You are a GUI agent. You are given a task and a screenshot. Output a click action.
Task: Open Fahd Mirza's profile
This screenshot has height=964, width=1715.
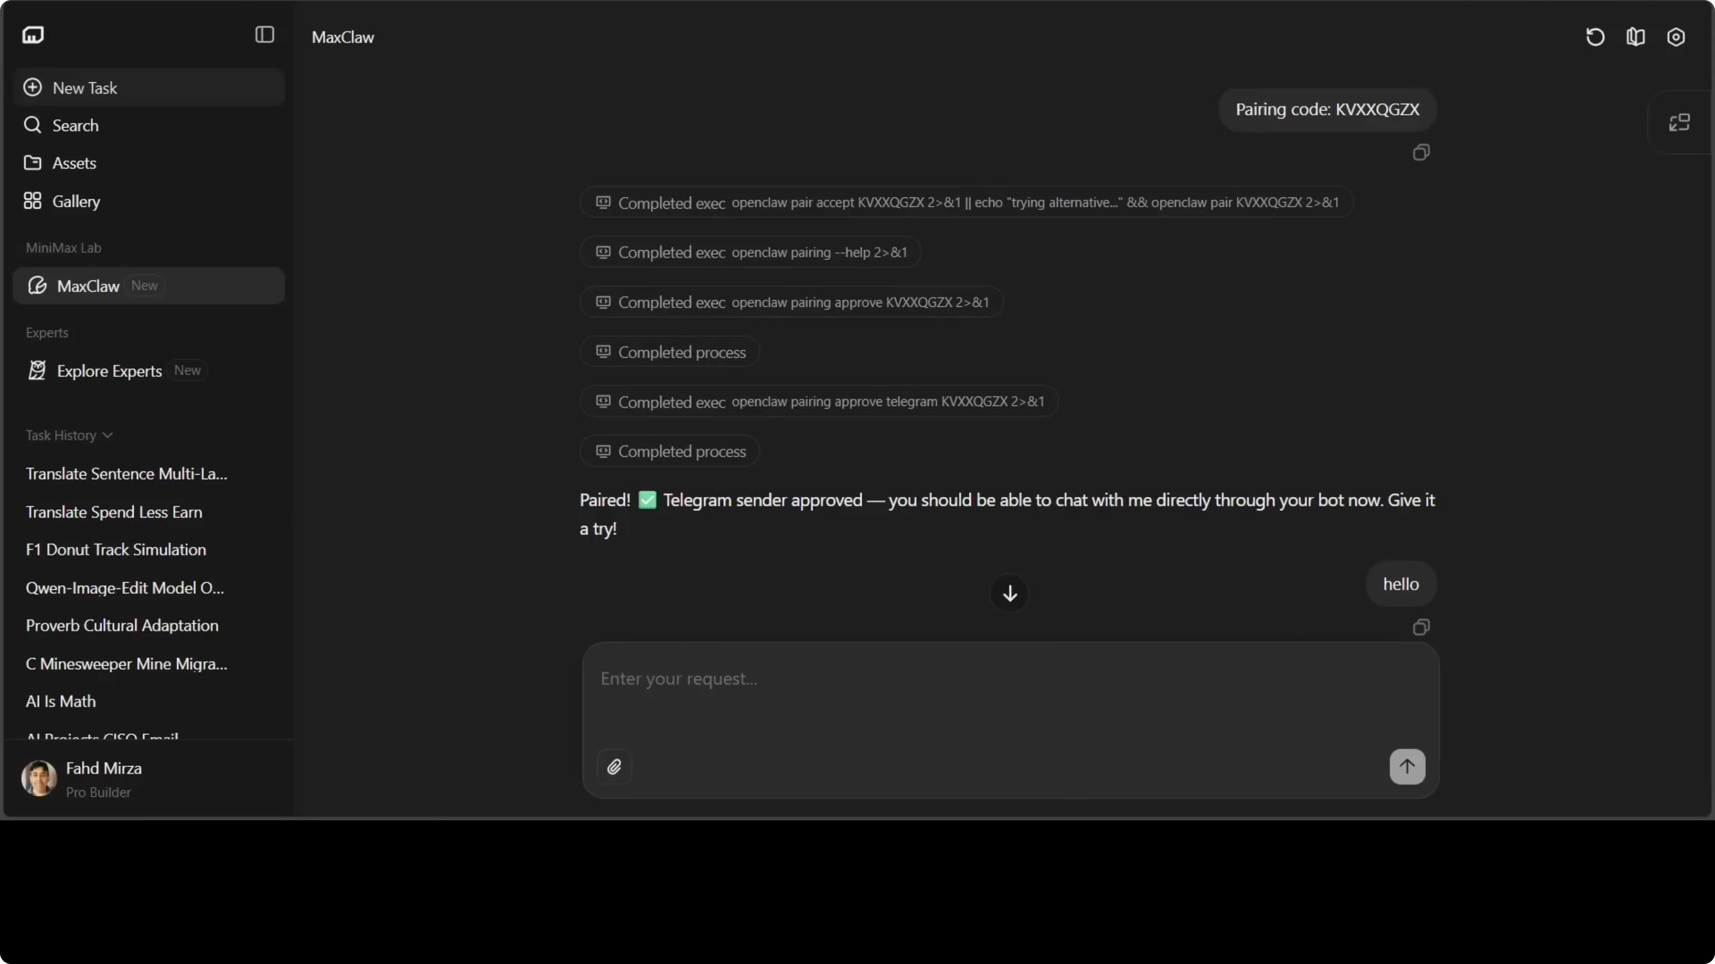click(103, 778)
